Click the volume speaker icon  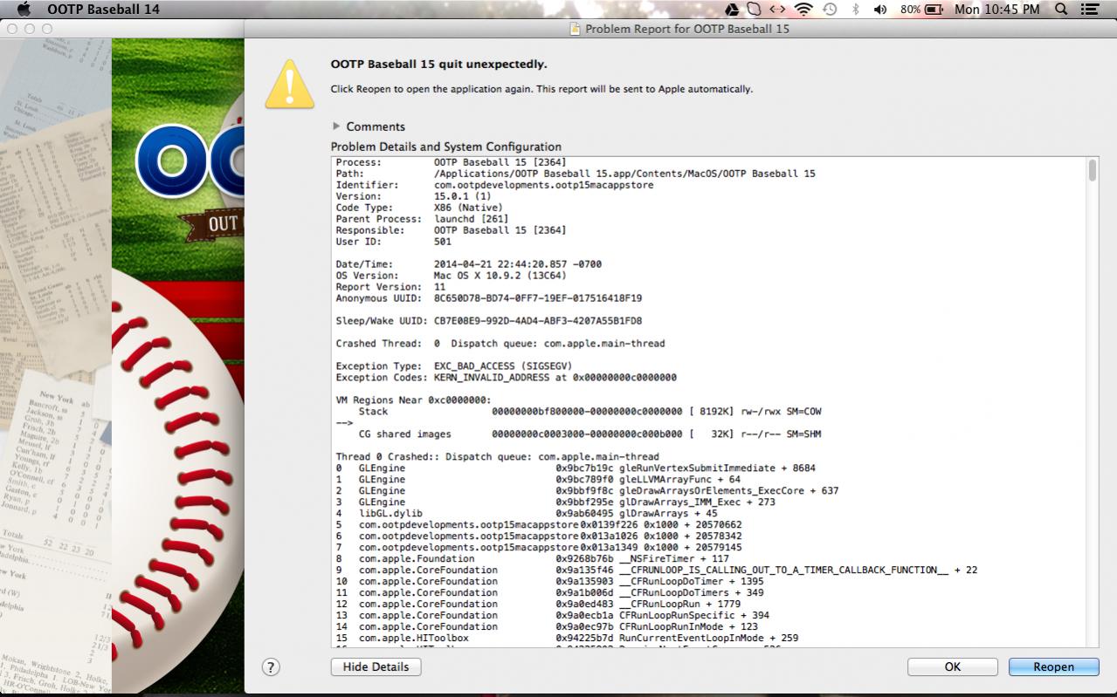coord(879,10)
